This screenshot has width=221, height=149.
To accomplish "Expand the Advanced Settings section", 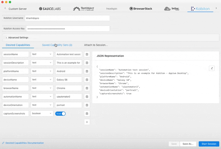I will [x=17, y=38].
